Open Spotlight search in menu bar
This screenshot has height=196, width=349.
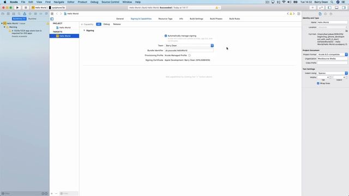[x=332, y=2]
